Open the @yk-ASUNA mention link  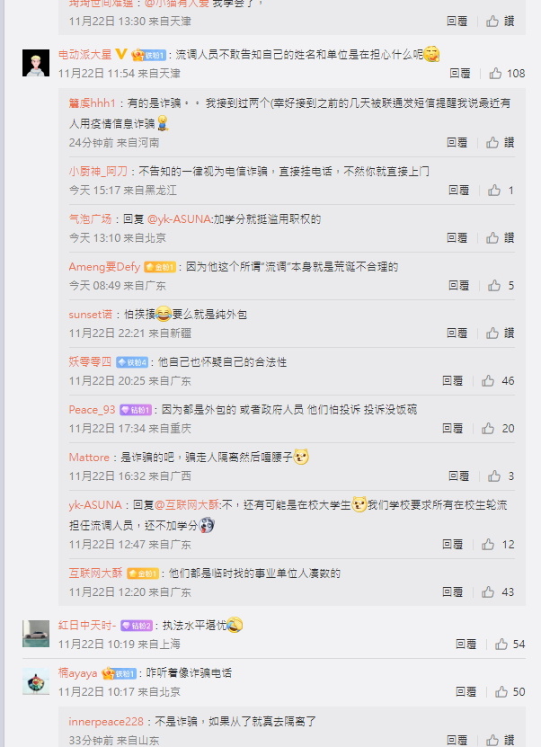coord(180,219)
